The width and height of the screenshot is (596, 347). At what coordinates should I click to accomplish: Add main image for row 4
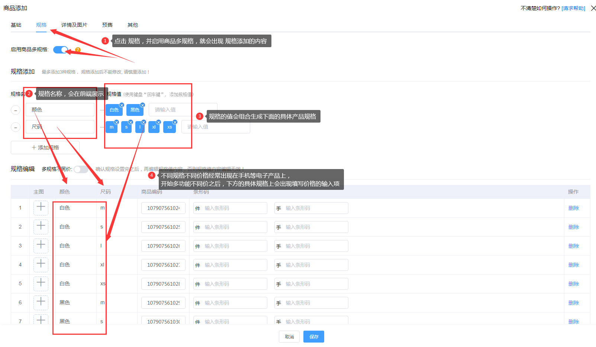click(41, 265)
